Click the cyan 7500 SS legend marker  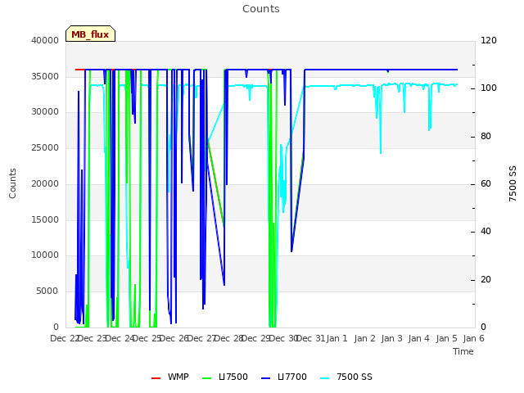pyautogui.click(x=324, y=378)
